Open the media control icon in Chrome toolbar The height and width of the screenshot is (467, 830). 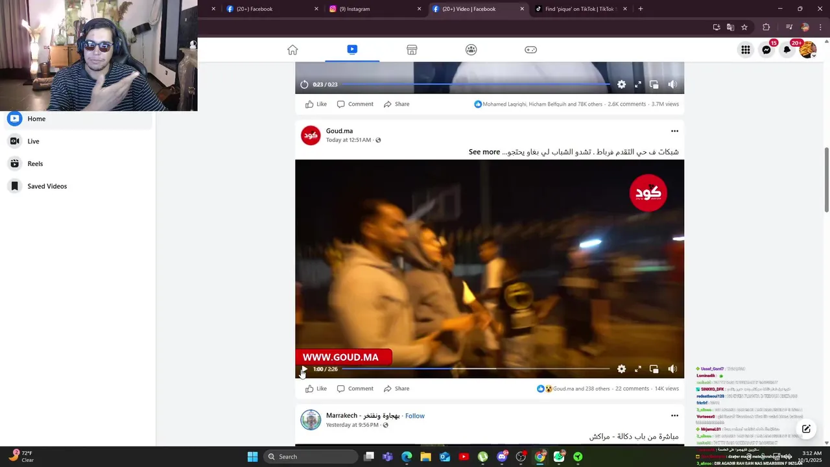click(x=789, y=27)
